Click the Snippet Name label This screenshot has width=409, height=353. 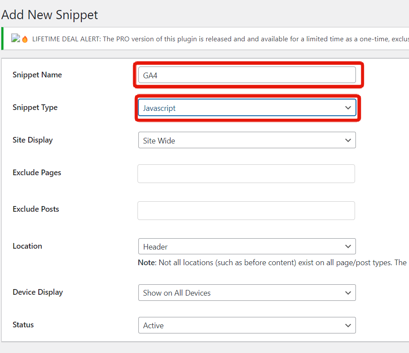(37, 75)
